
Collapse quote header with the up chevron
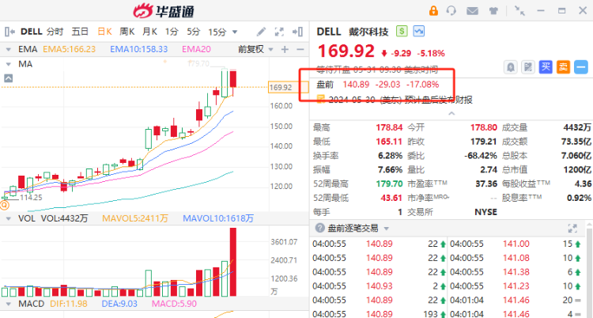pyautogui.click(x=451, y=113)
